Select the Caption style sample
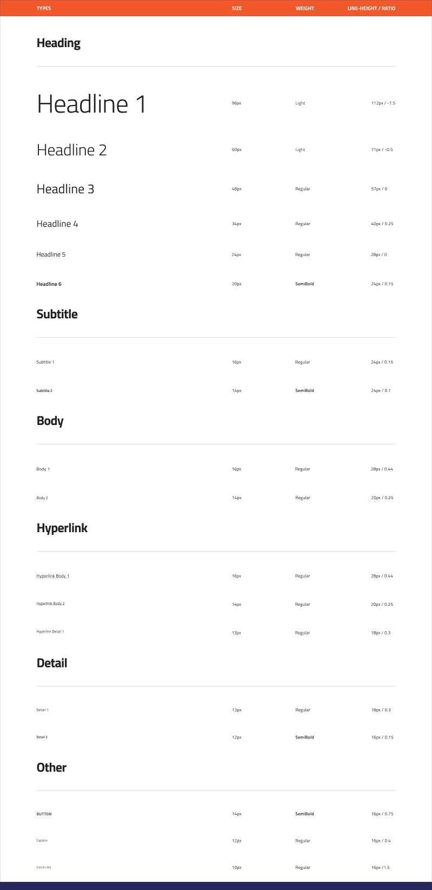The width and height of the screenshot is (432, 890). coord(42,841)
